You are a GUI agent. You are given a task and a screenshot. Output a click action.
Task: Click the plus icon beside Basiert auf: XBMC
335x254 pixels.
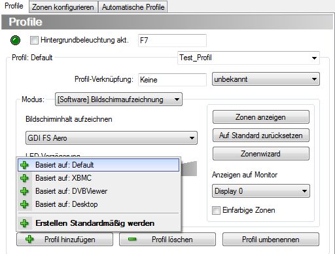(x=24, y=178)
